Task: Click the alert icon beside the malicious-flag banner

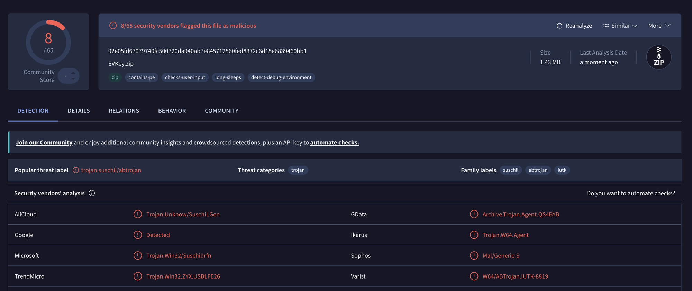Action: [113, 26]
